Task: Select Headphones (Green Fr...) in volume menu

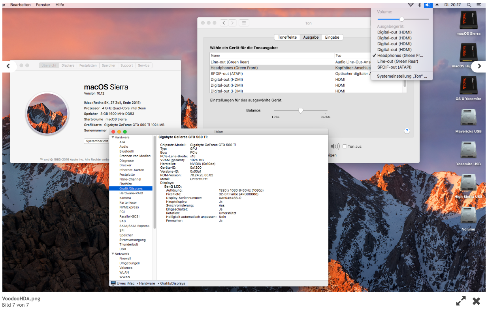Action: (402, 56)
